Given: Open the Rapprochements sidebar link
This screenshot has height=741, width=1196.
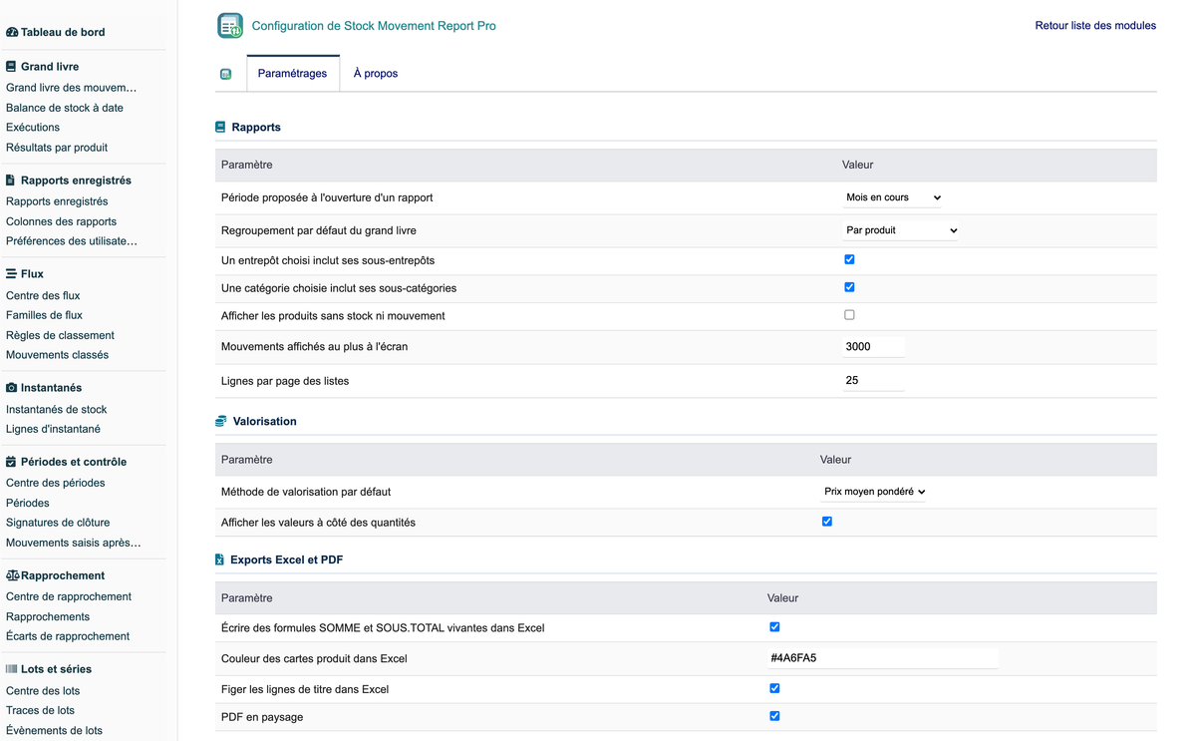Looking at the screenshot, I should [48, 616].
